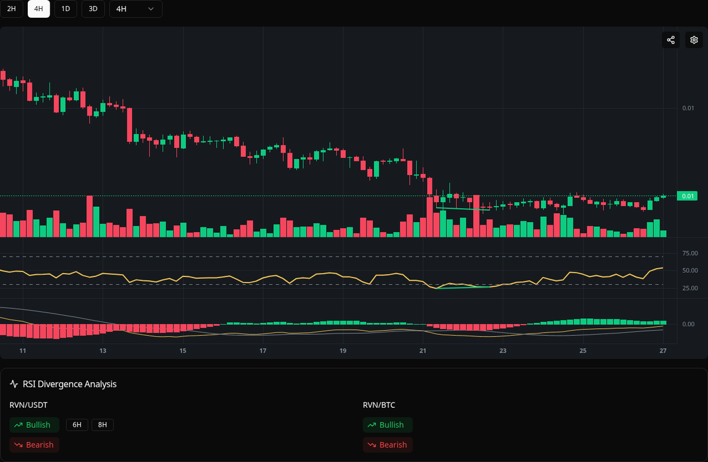Select the 3D timeframe button
The width and height of the screenshot is (708, 462).
(93, 9)
